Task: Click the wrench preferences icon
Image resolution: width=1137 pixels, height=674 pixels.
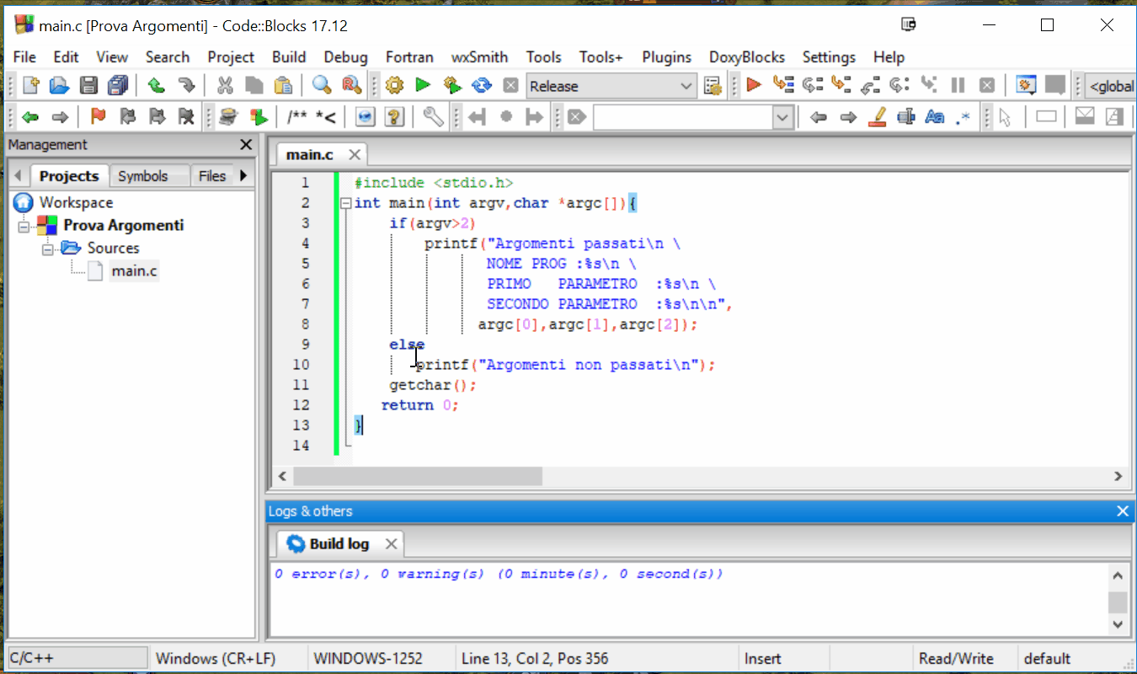Action: [x=434, y=117]
